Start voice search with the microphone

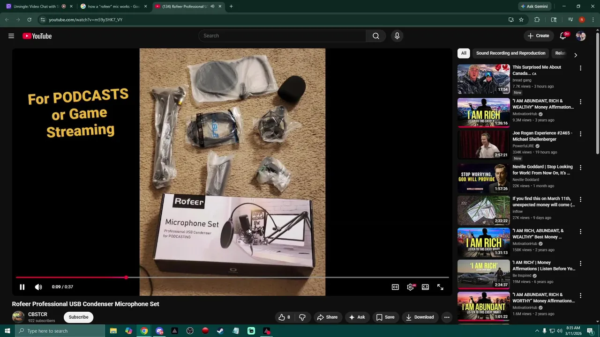(397, 36)
